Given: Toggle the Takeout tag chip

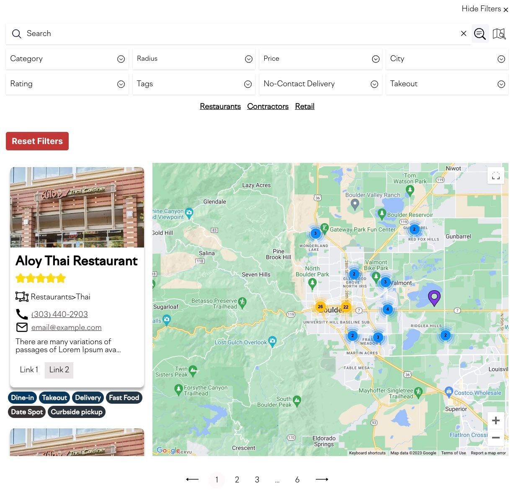Looking at the screenshot, I should tap(54, 398).
